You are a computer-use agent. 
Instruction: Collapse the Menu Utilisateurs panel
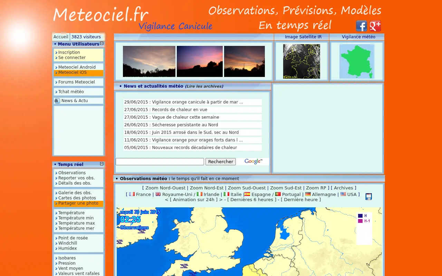coord(102,43)
